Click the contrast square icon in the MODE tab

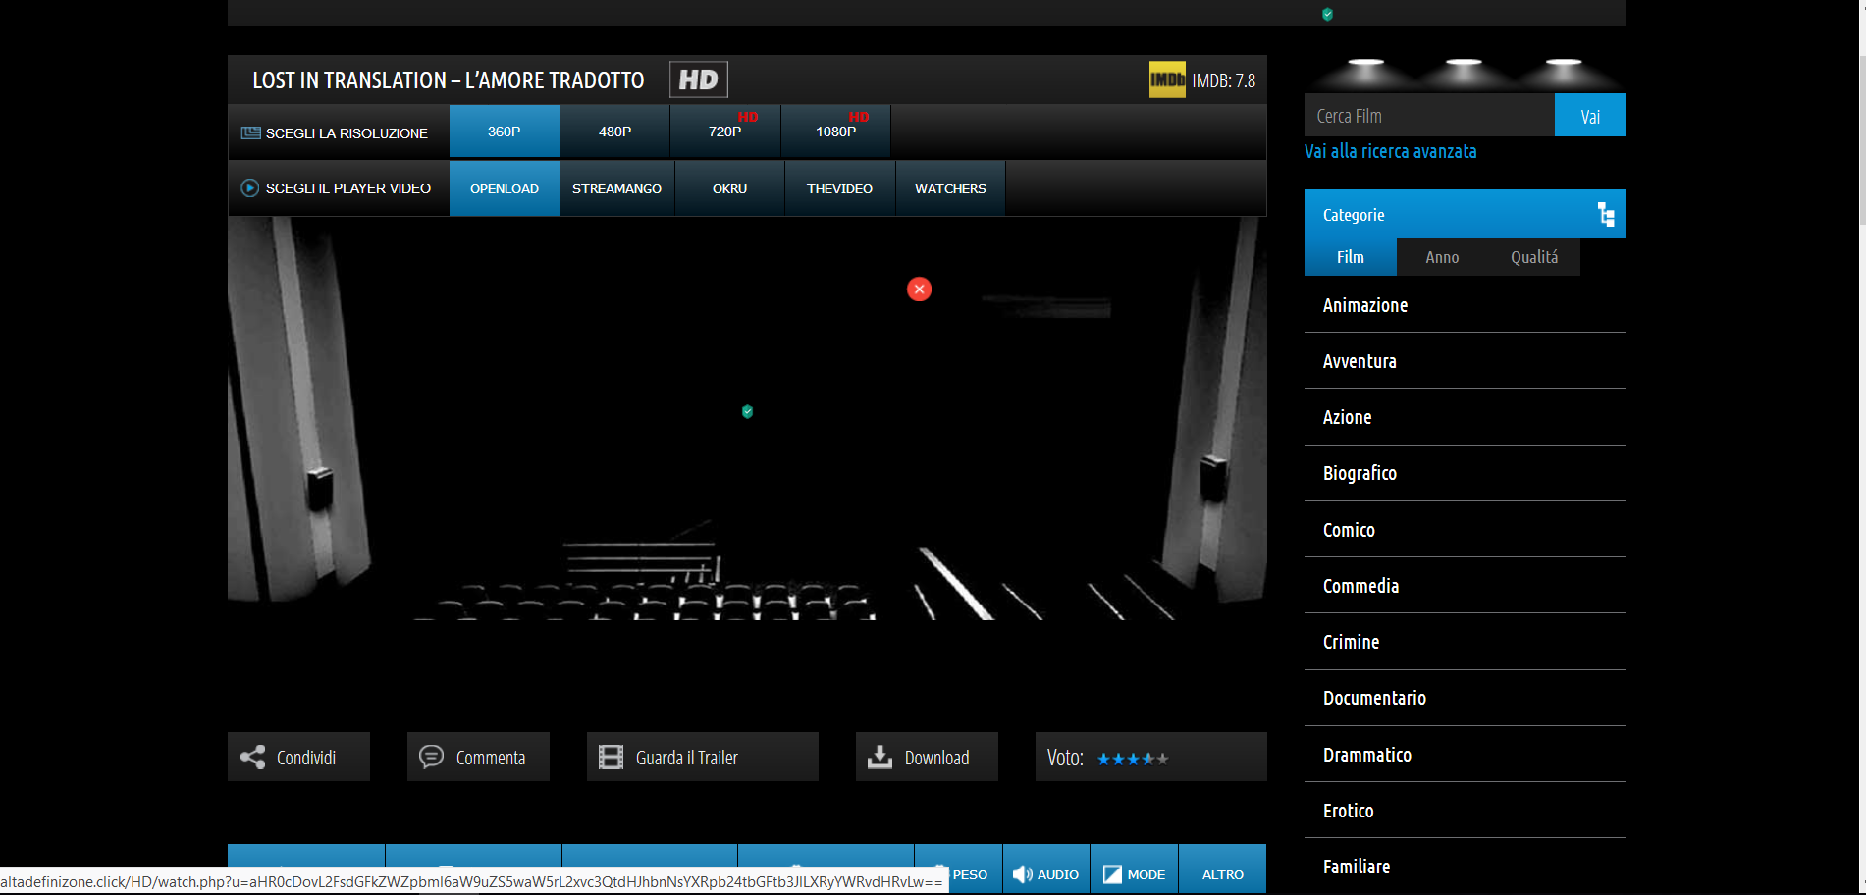tap(1112, 874)
